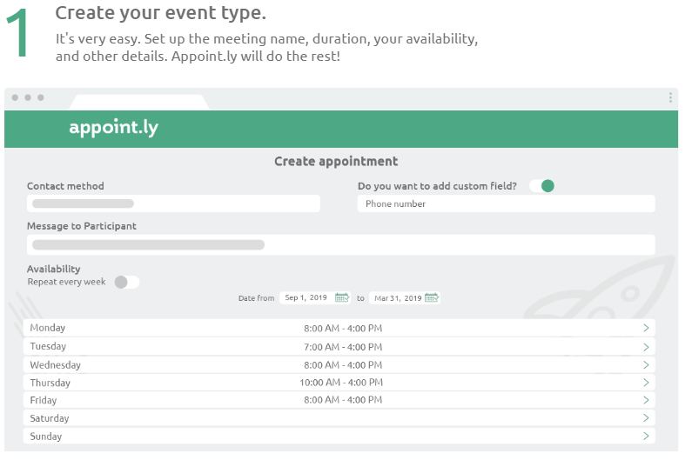Click Monday's 8:00 AM - 4:00 PM time
The width and height of the screenshot is (685, 460).
coord(343,328)
